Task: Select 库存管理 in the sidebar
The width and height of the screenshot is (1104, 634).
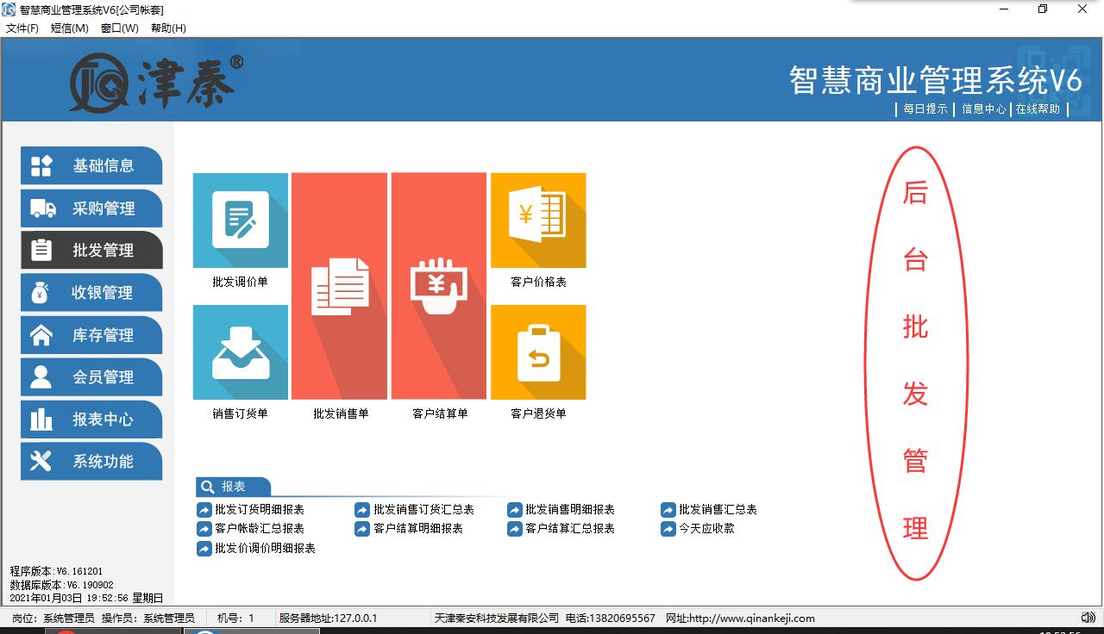Action: point(91,335)
